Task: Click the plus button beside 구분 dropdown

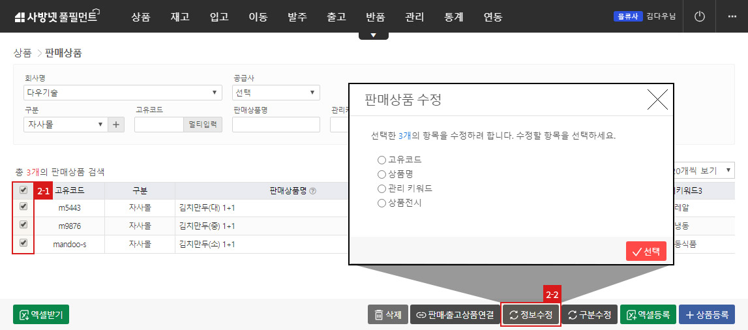Action: [116, 125]
